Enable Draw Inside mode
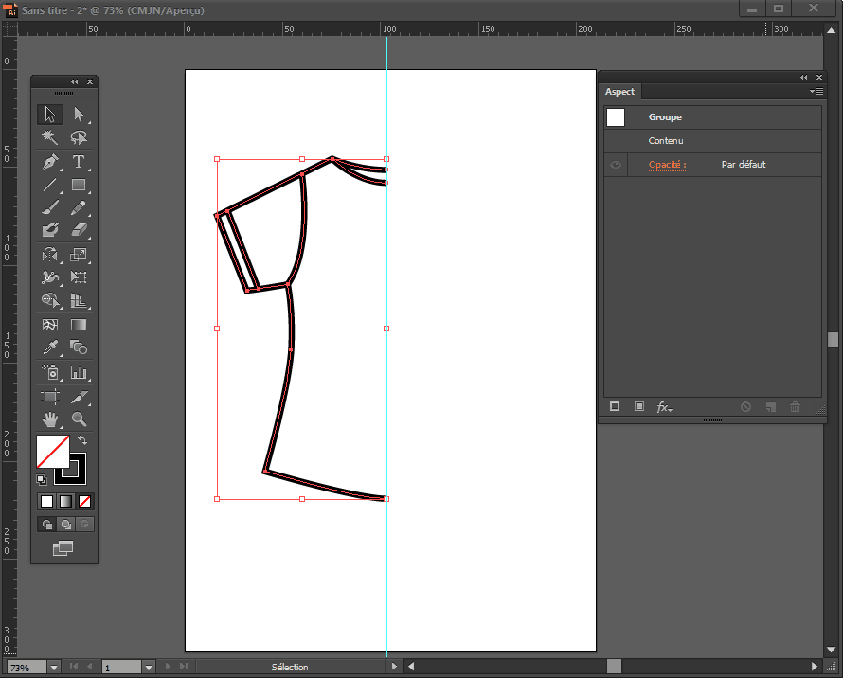 (x=84, y=525)
